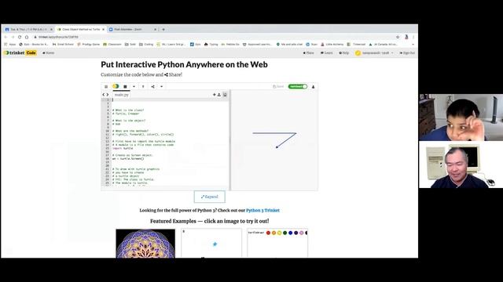Click the trinket Code logo in navbar

[20, 52]
